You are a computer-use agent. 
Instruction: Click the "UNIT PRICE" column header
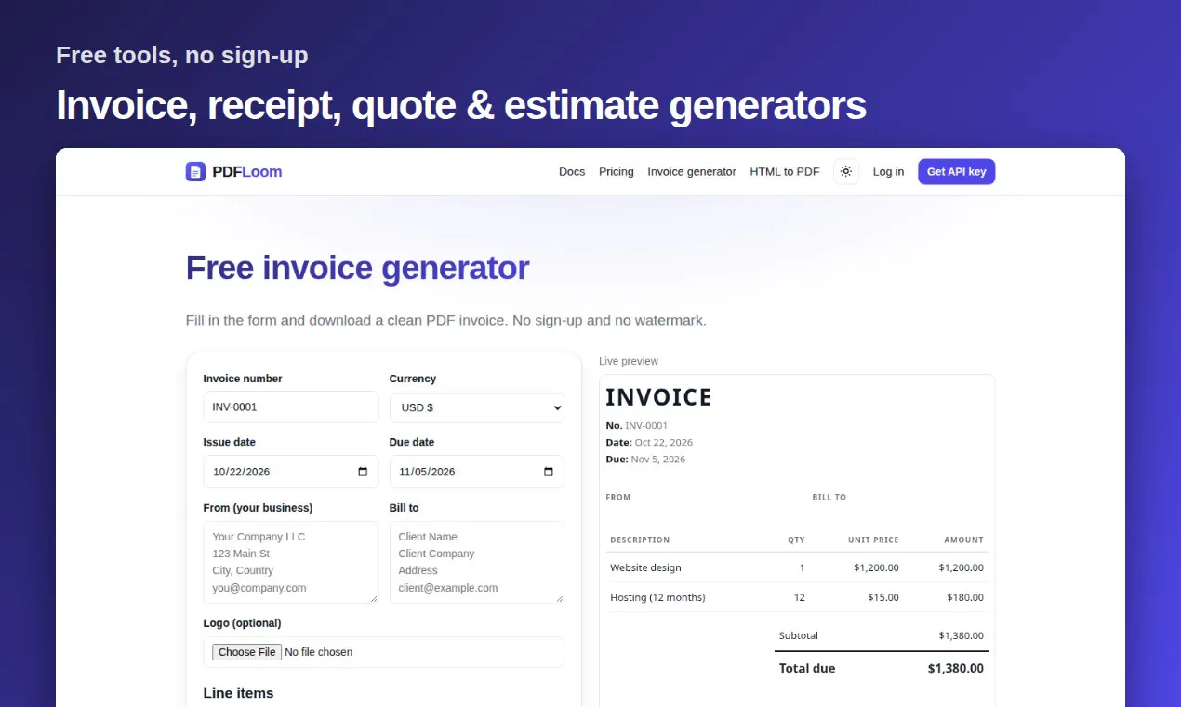point(873,540)
